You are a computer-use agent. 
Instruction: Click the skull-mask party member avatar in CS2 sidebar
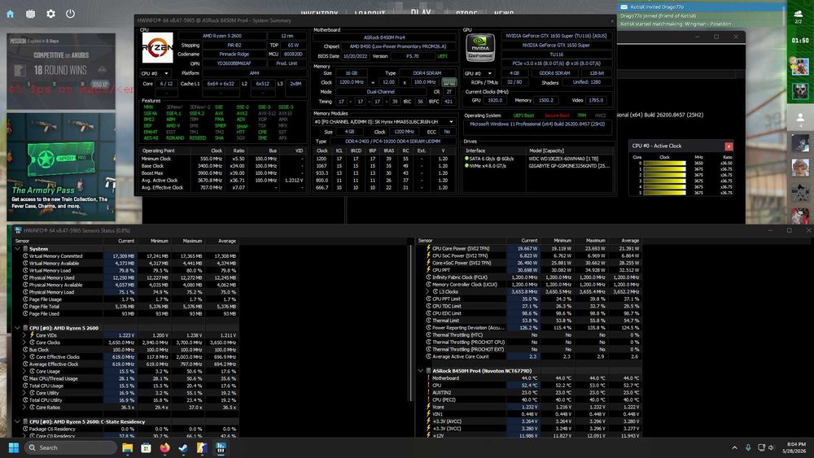800,91
